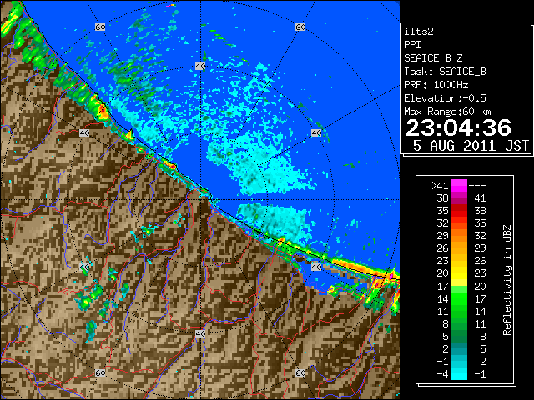Click the red intense echo on northwest coastline

pyautogui.click(x=102, y=110)
